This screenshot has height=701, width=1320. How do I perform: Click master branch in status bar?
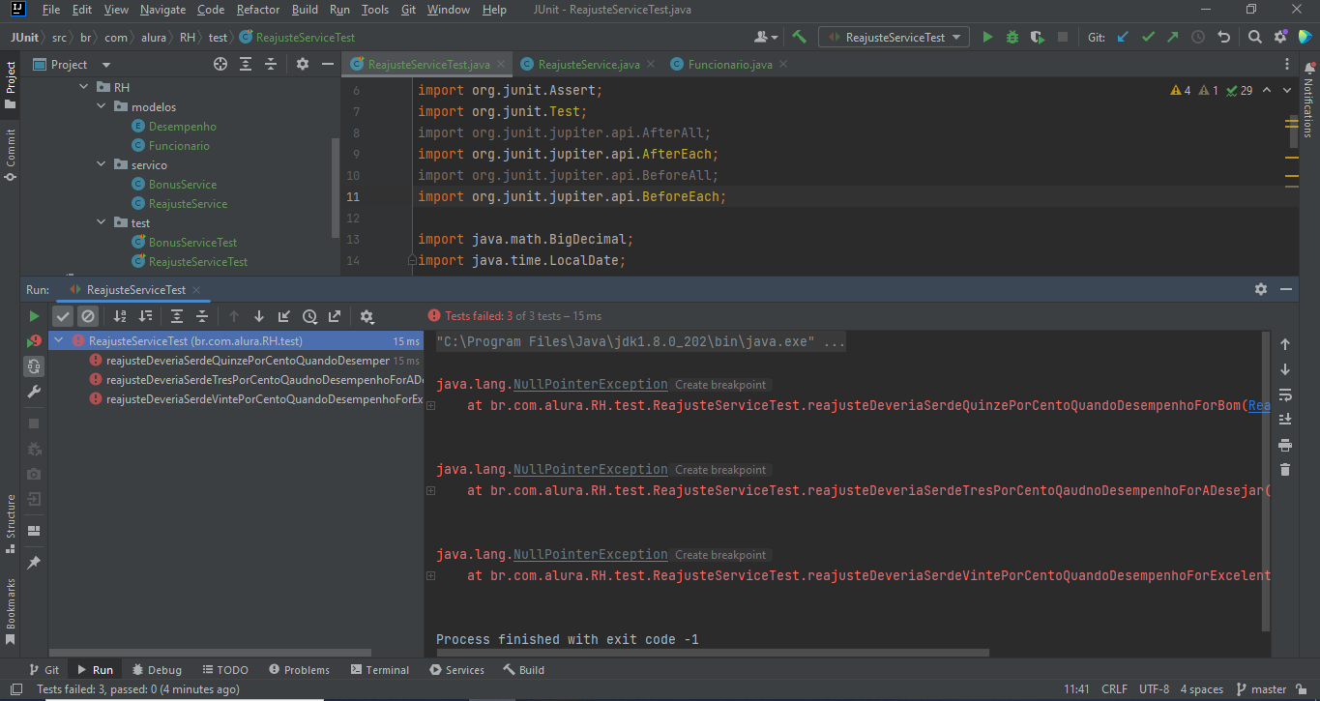point(1260,689)
